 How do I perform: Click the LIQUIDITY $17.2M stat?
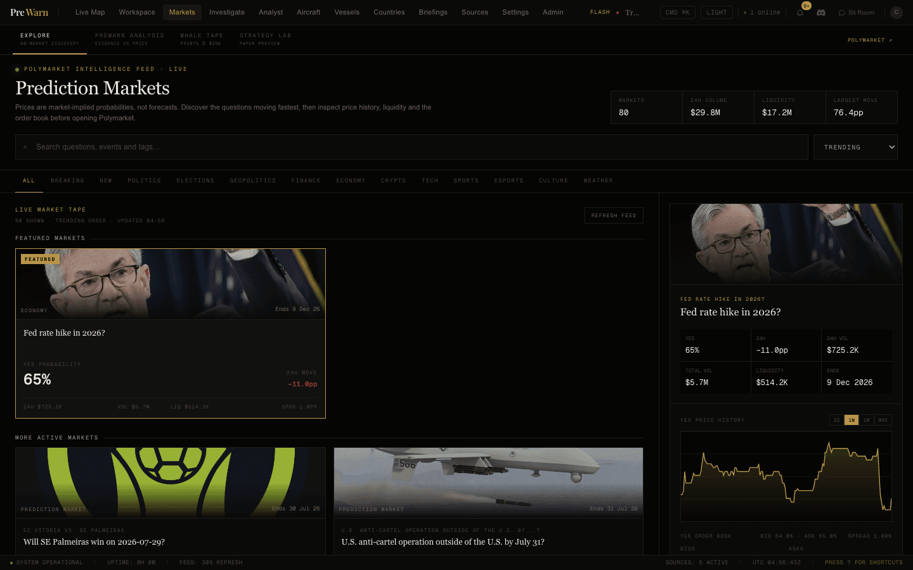click(790, 107)
